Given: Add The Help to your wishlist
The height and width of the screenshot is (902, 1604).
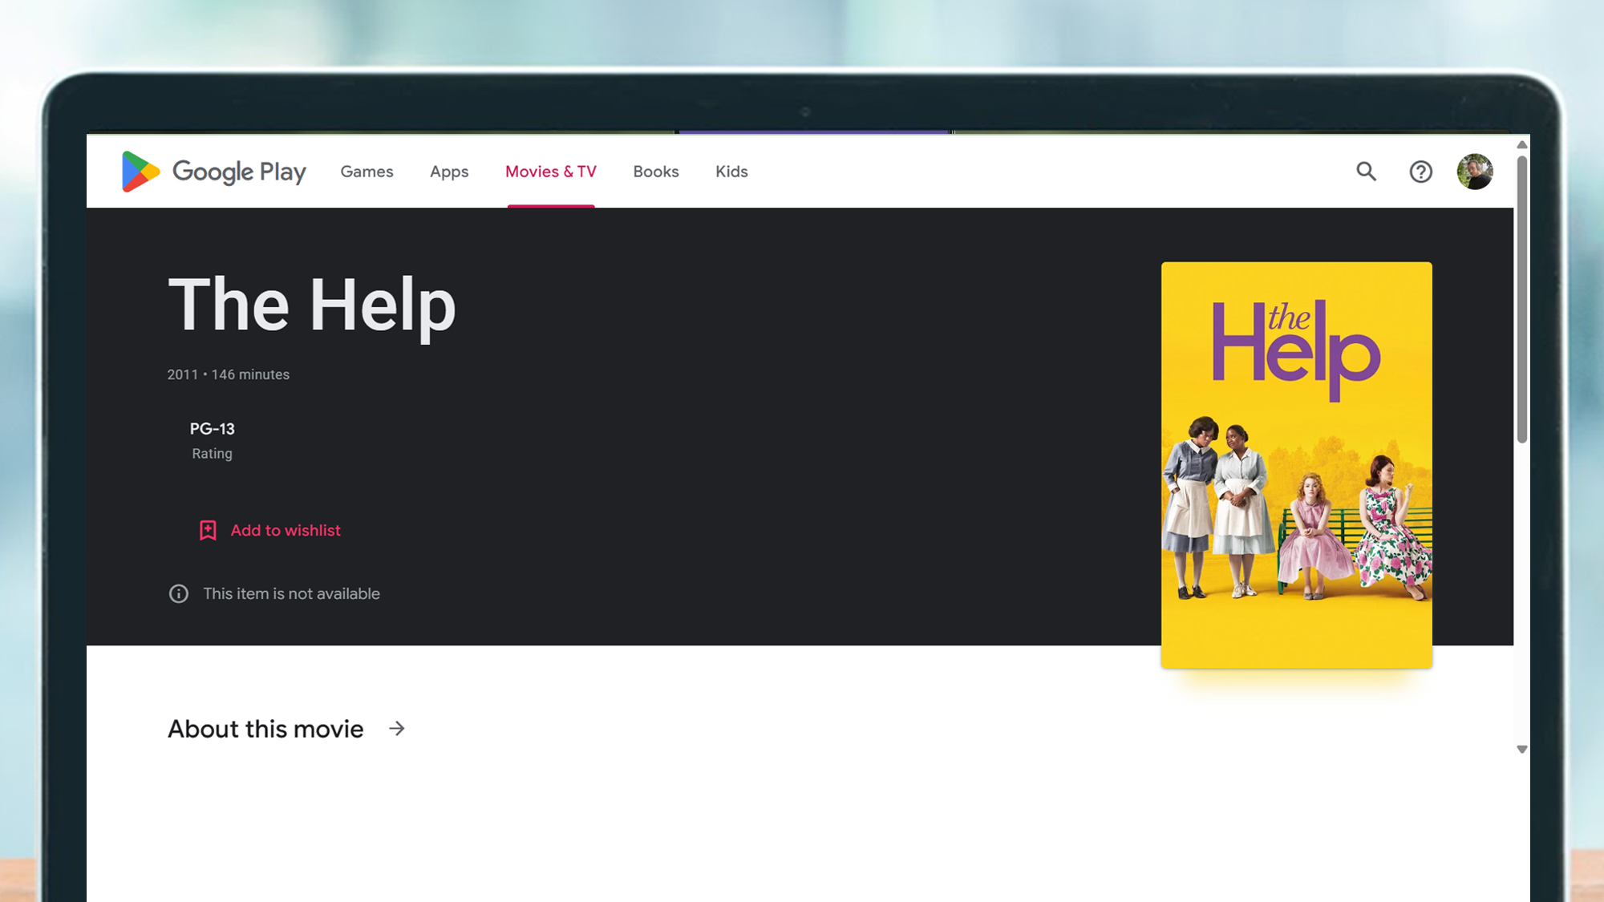Looking at the screenshot, I should click(285, 530).
